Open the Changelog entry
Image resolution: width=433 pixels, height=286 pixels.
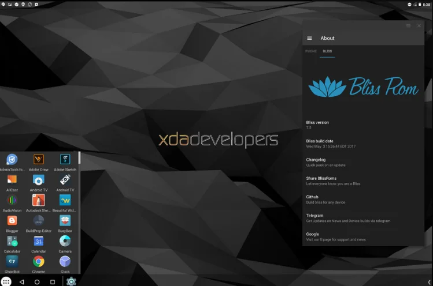pyautogui.click(x=363, y=162)
